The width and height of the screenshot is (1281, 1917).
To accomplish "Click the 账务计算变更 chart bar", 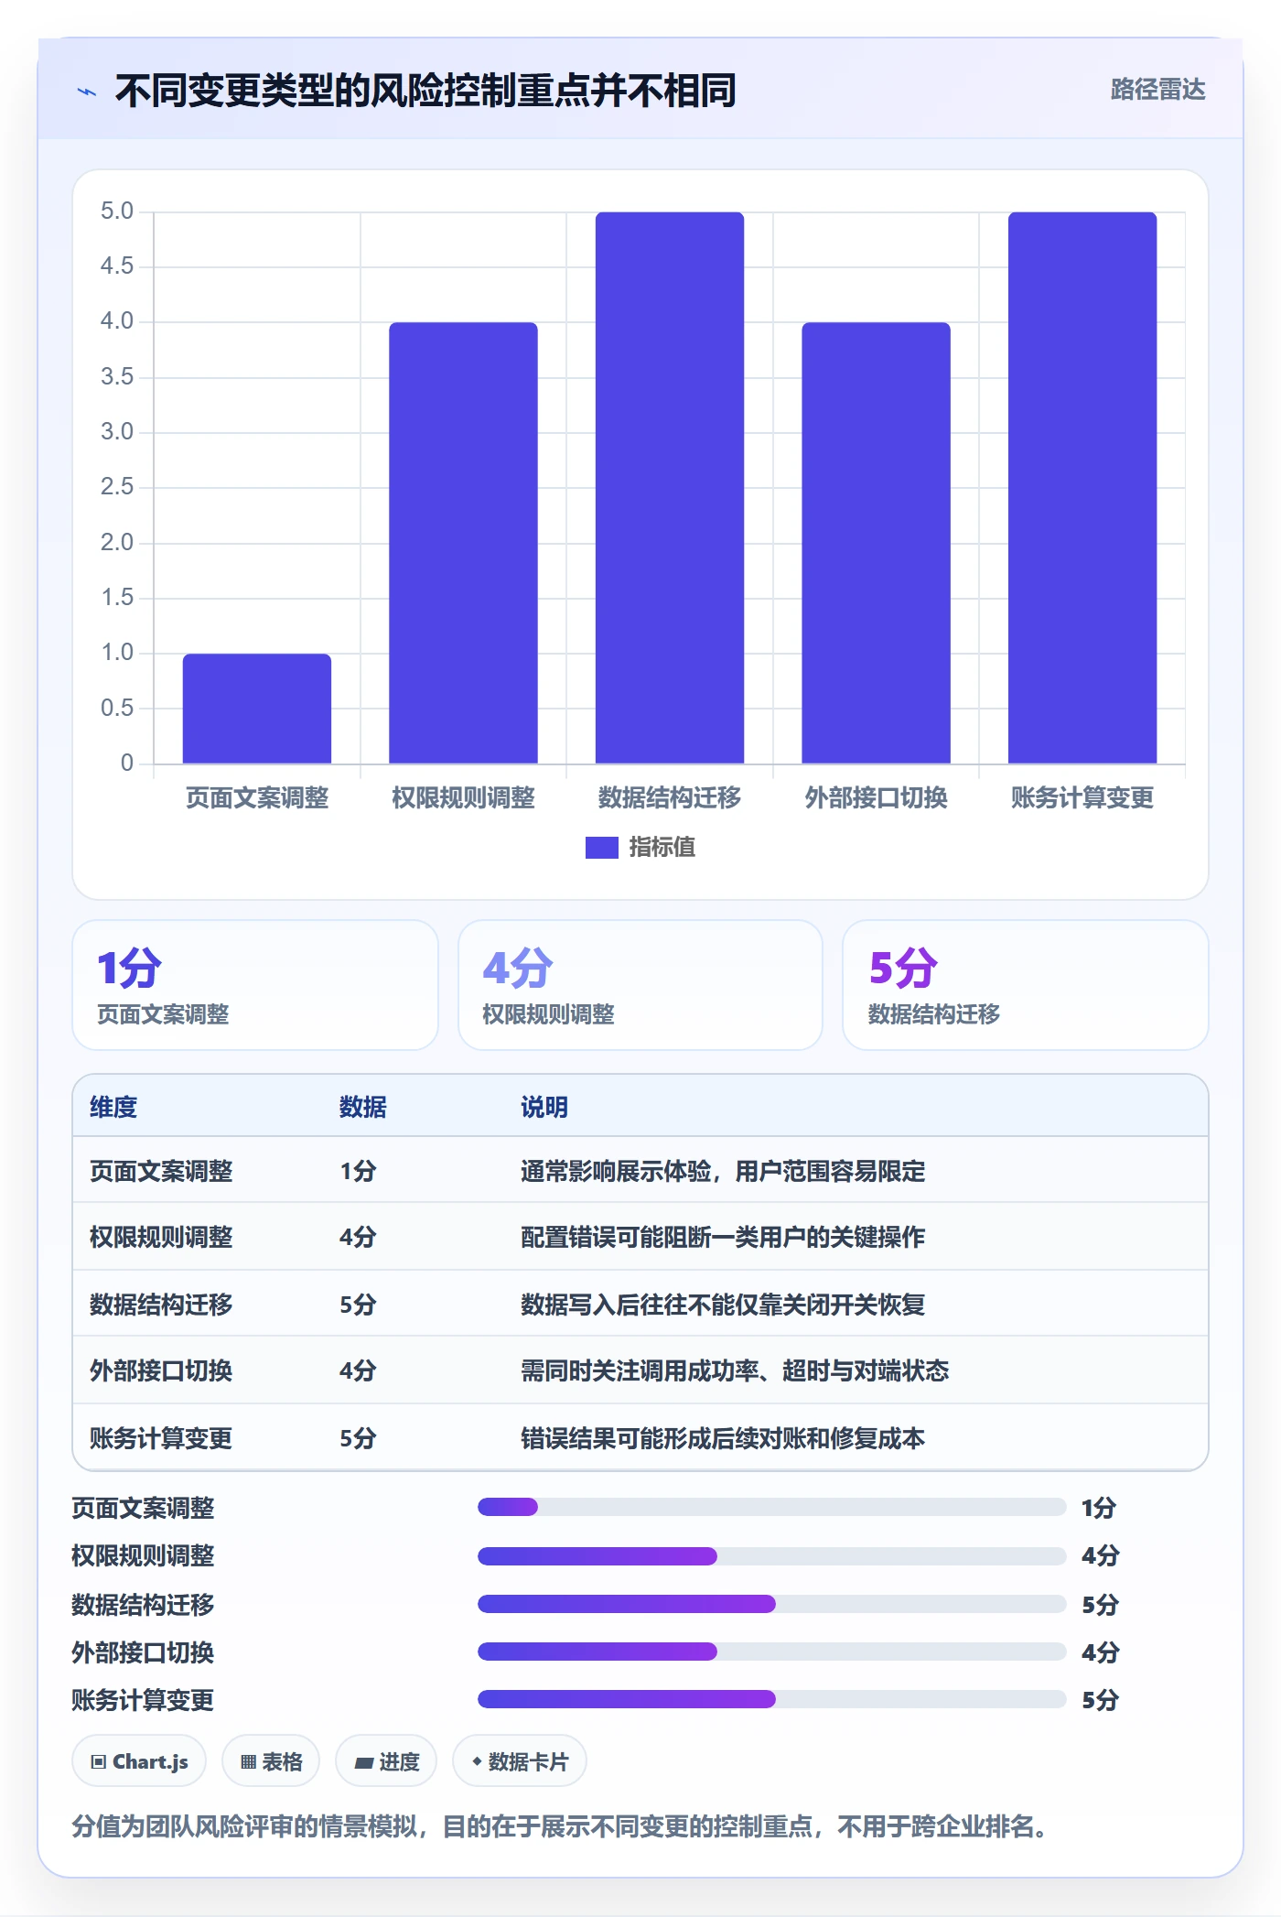I will 1082,488.
